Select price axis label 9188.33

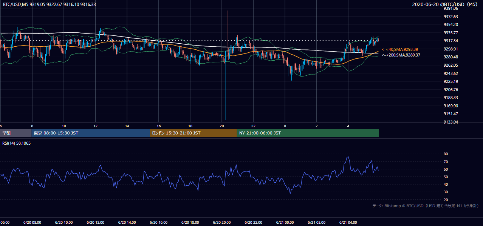coord(451,98)
